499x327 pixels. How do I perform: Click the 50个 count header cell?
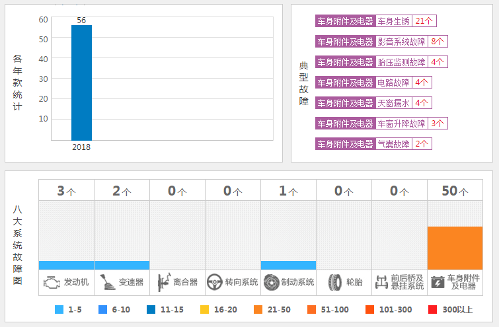point(455,191)
